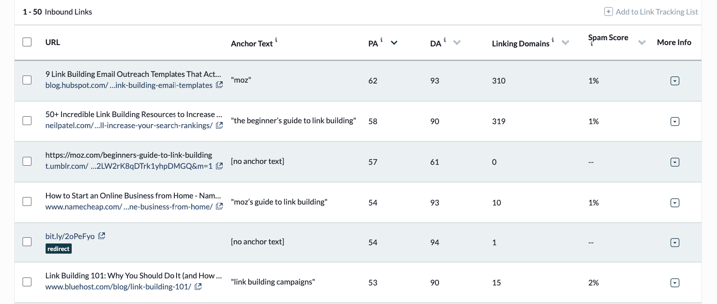Click Add to Link Tracking List
Screen dimensions: 717x304
pyautogui.click(x=656, y=12)
